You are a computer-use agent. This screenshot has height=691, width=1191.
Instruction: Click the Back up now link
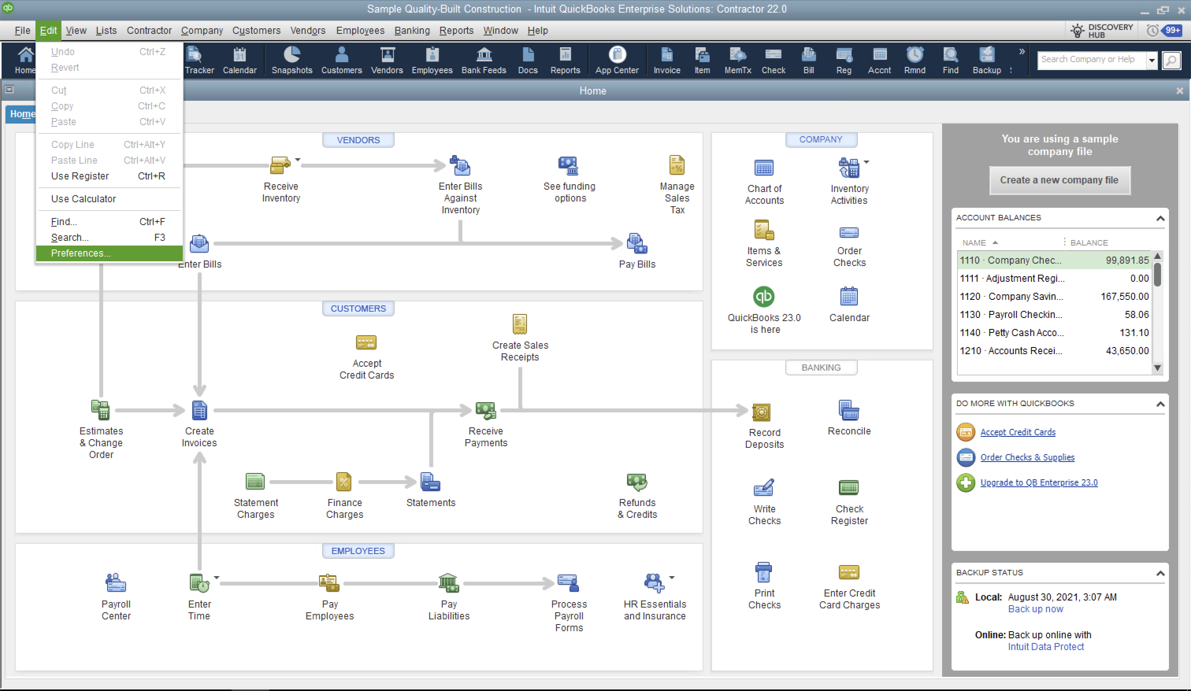tap(1035, 609)
